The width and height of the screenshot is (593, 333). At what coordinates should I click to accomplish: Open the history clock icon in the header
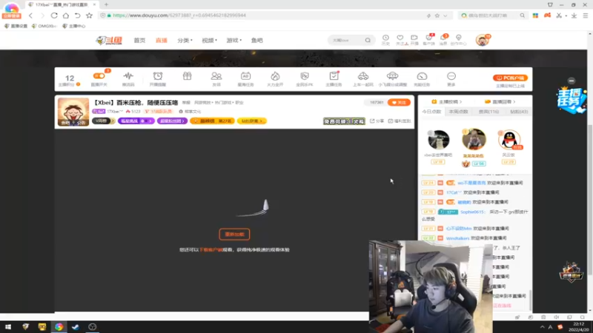tap(385, 39)
